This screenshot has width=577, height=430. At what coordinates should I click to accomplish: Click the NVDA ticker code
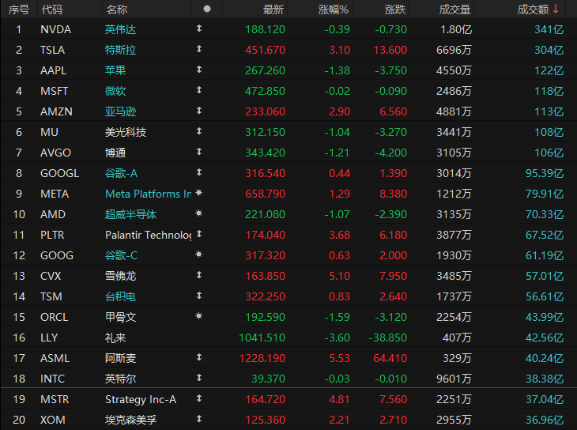[55, 29]
